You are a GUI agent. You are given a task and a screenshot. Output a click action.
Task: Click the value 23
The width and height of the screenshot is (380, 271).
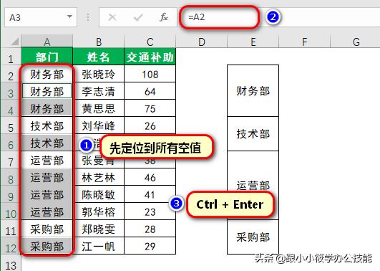[x=150, y=212]
